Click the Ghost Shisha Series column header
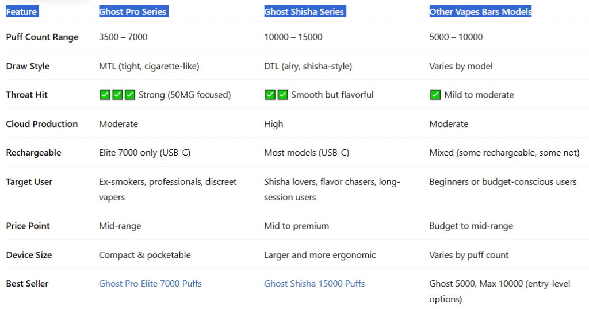The width and height of the screenshot is (589, 309). tap(304, 11)
